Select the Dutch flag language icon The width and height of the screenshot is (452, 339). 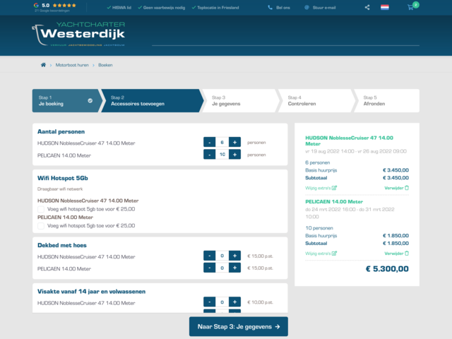[x=385, y=7]
